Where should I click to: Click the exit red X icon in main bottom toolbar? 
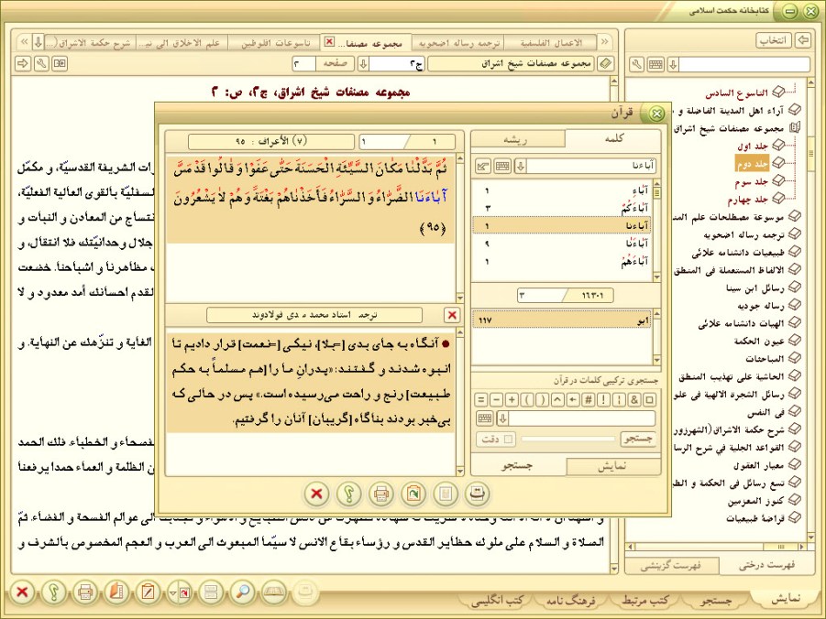point(22,592)
